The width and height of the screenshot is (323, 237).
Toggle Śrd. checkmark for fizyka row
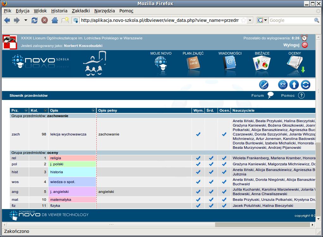click(x=211, y=205)
